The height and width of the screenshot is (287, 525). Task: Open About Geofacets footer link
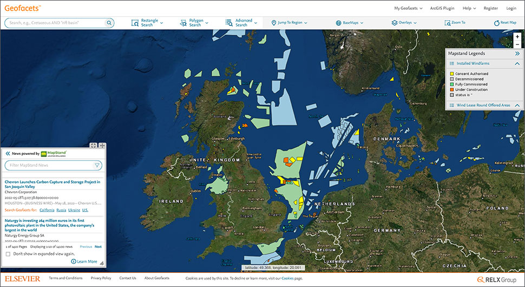tap(157, 278)
